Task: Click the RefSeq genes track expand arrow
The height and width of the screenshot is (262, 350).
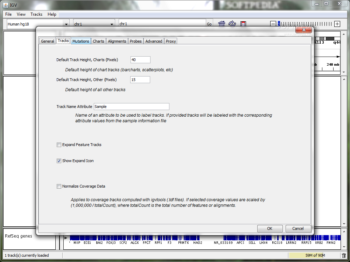Action: 66,238
